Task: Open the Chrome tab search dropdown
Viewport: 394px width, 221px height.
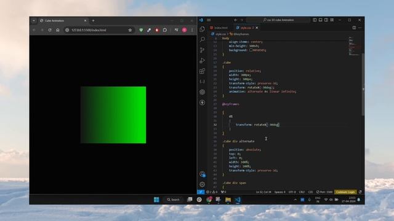Action: point(34,21)
